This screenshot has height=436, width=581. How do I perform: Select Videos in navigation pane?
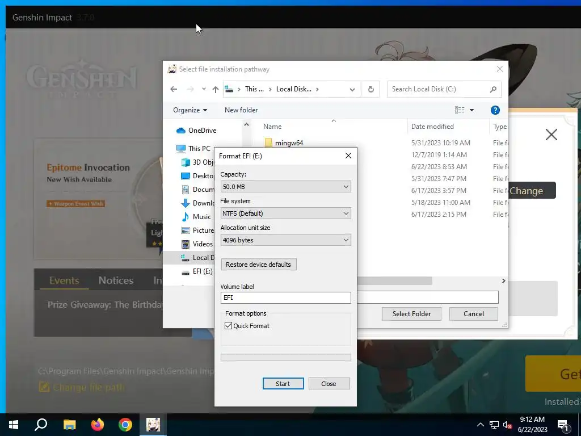pyautogui.click(x=197, y=244)
